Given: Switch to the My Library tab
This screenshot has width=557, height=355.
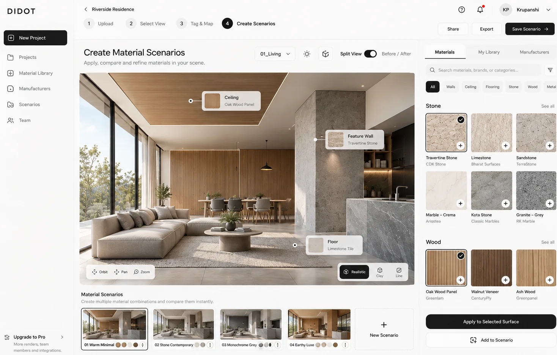Looking at the screenshot, I should (489, 52).
